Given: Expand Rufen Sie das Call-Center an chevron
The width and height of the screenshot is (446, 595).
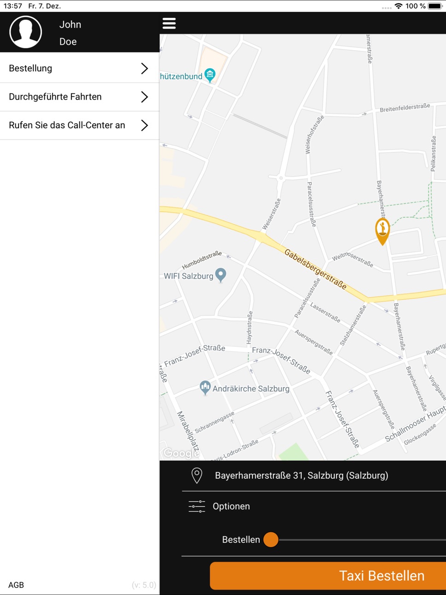Looking at the screenshot, I should coord(144,125).
